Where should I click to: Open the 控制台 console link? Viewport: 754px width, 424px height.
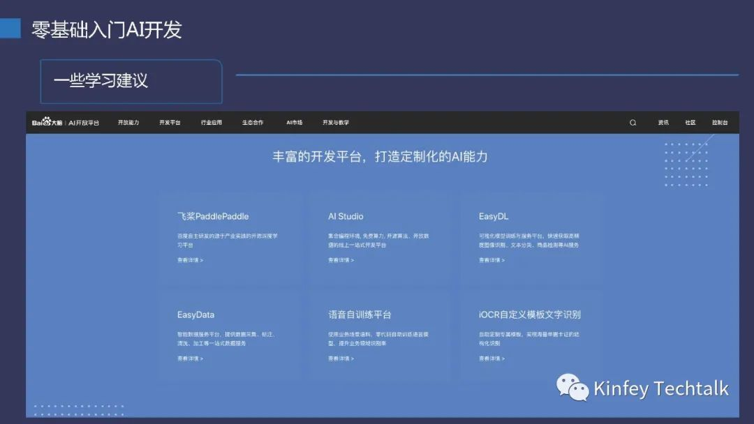point(720,123)
